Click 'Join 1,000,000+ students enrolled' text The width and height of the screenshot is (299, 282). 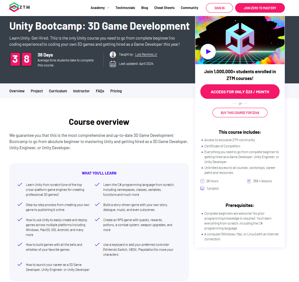pyautogui.click(x=240, y=75)
